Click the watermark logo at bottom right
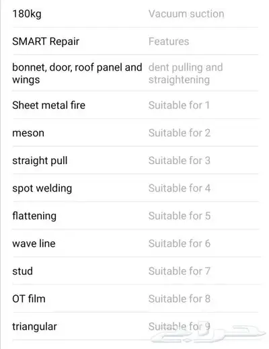This screenshot has width=269, height=349. point(208,334)
